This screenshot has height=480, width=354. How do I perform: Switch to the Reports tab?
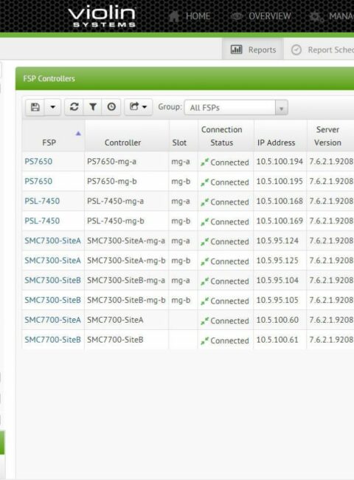[253, 49]
